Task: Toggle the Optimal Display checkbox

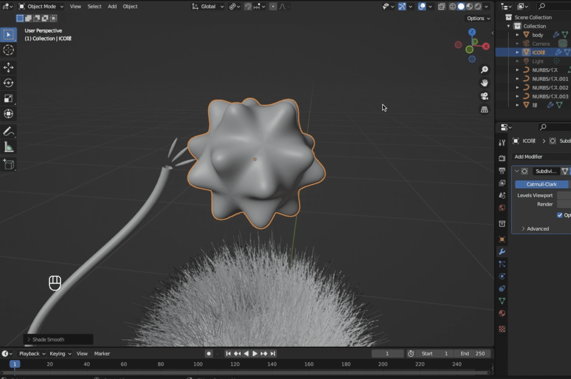Action: click(560, 215)
